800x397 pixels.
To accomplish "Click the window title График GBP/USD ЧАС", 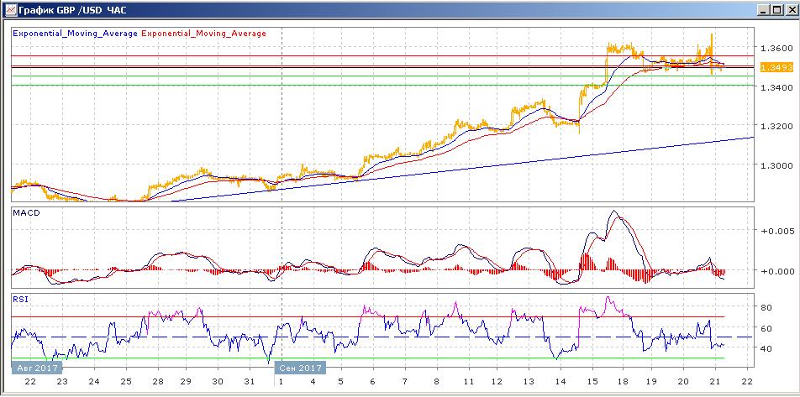I will coord(72,10).
